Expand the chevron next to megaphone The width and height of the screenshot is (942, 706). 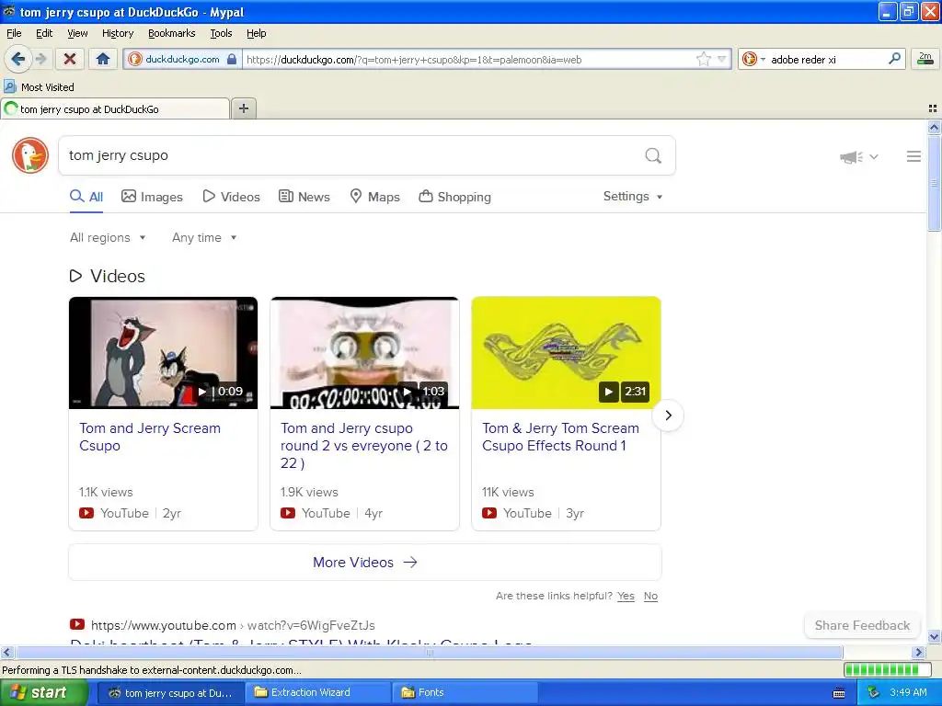pos(874,156)
